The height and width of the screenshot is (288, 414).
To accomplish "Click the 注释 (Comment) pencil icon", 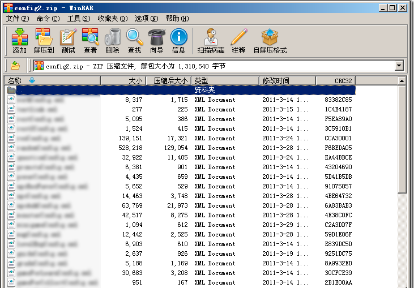I will (238, 37).
